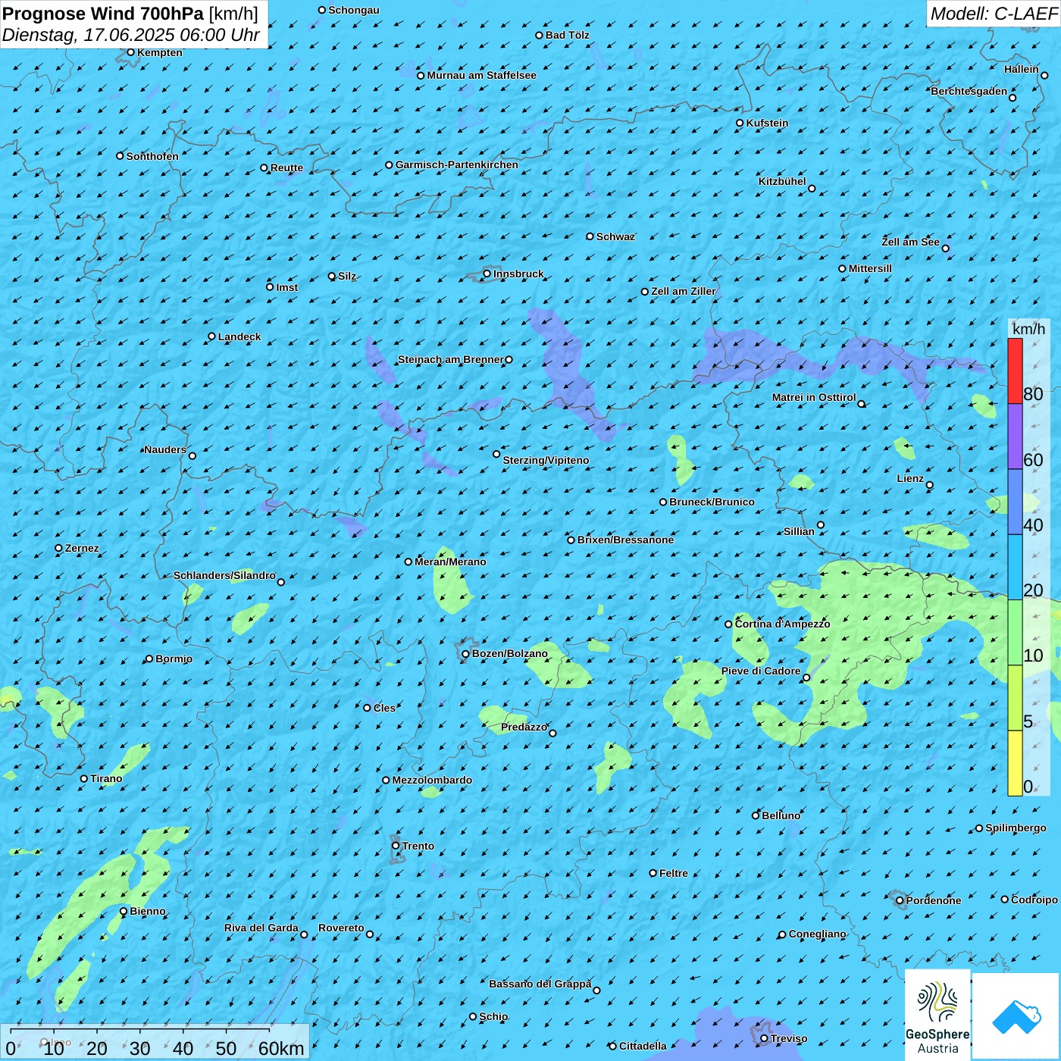Select the Landeck city label

pyautogui.click(x=239, y=336)
